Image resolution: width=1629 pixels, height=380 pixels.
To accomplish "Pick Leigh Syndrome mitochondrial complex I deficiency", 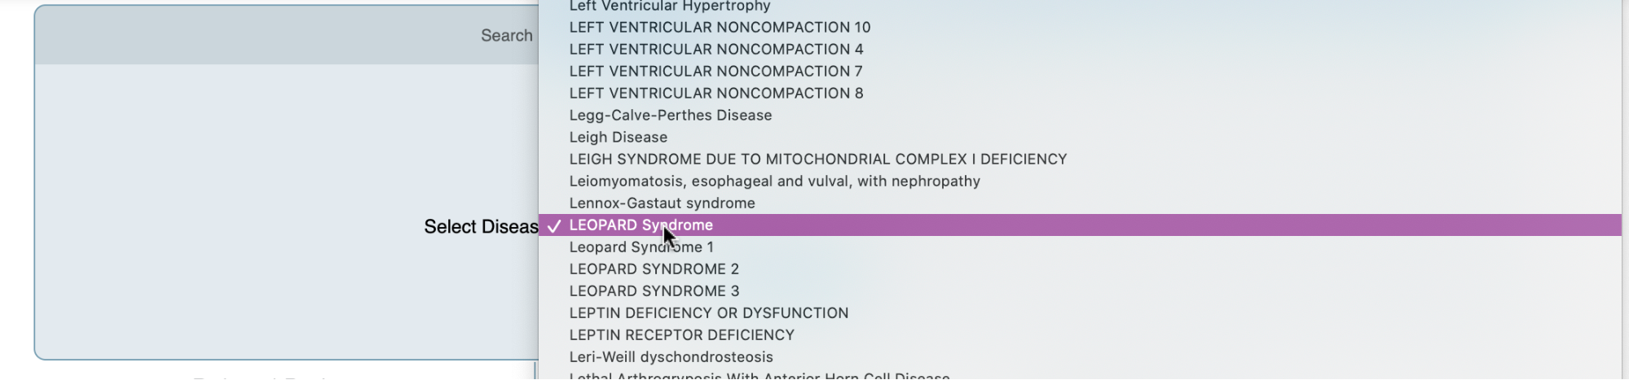I will [x=1080, y=159].
